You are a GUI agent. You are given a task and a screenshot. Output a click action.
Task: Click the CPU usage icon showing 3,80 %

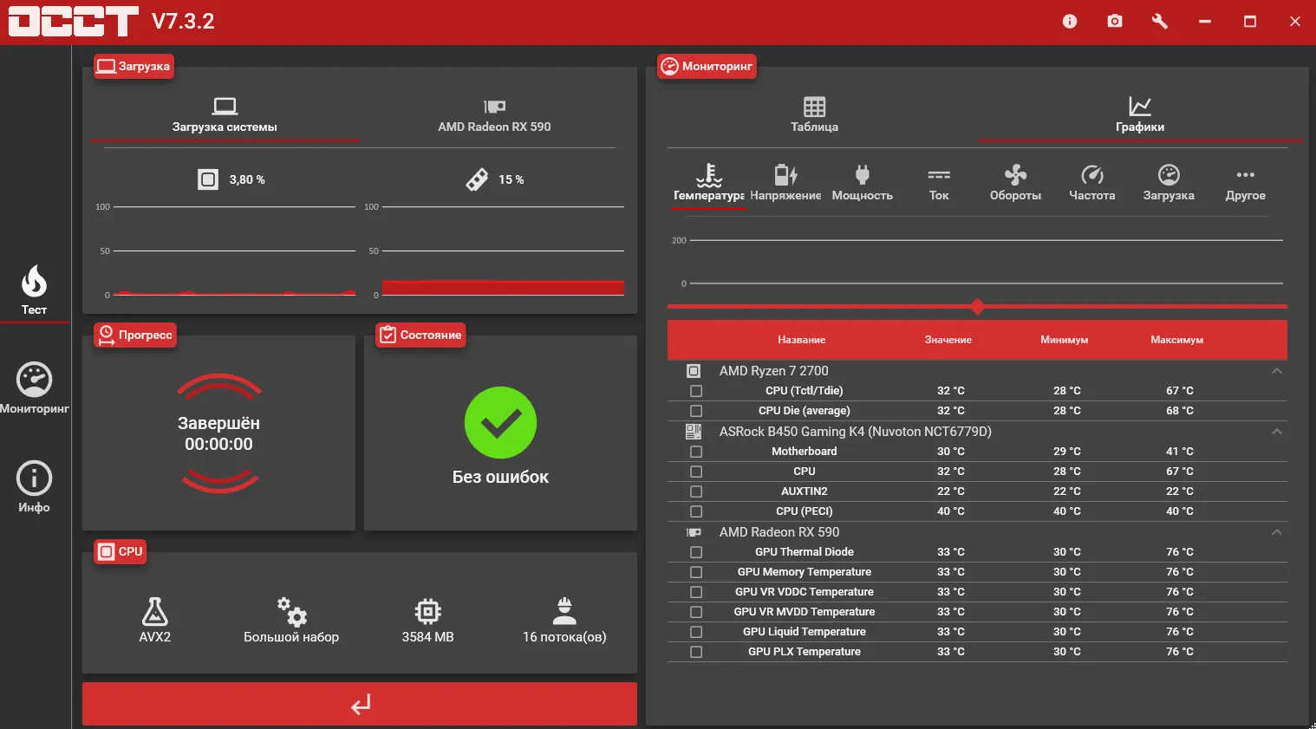pos(208,179)
